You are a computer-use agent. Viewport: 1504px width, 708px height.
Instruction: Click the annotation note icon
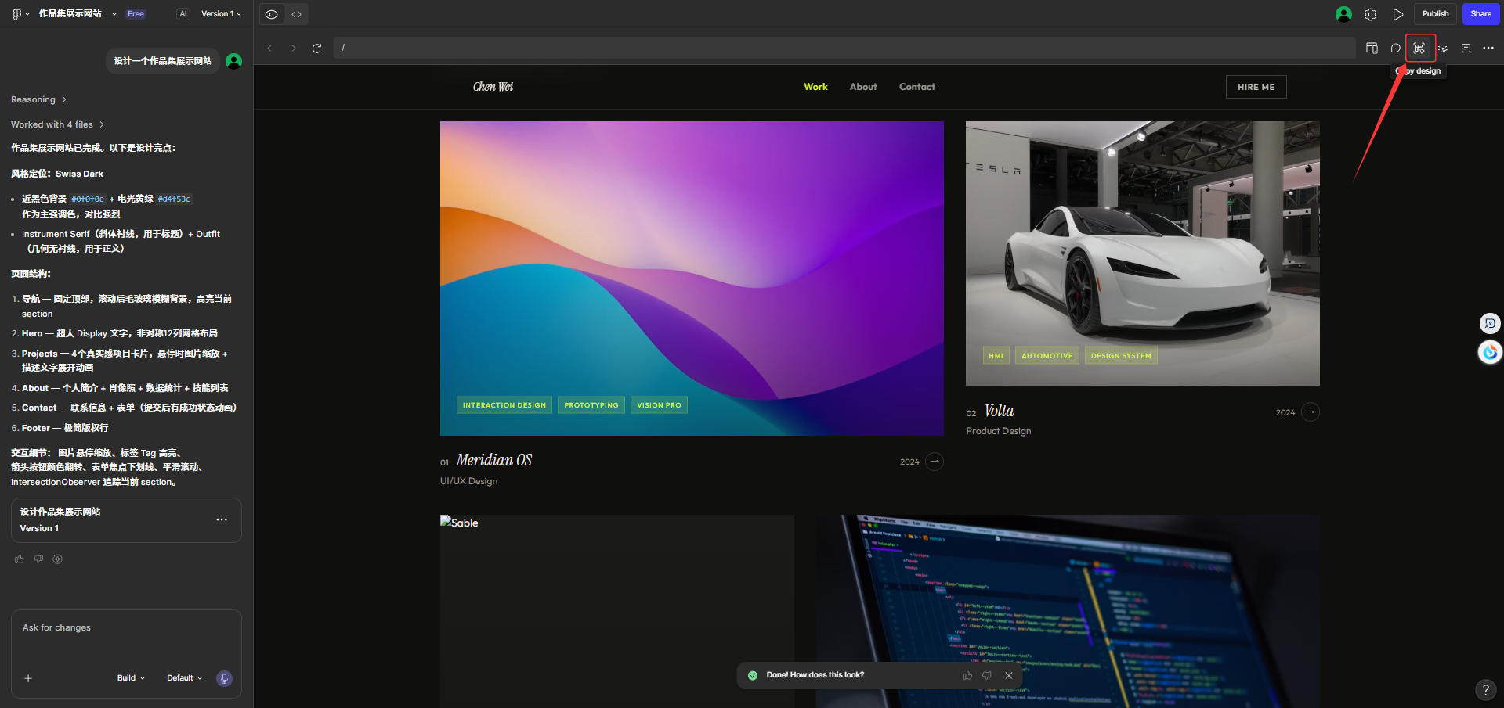(x=1466, y=49)
